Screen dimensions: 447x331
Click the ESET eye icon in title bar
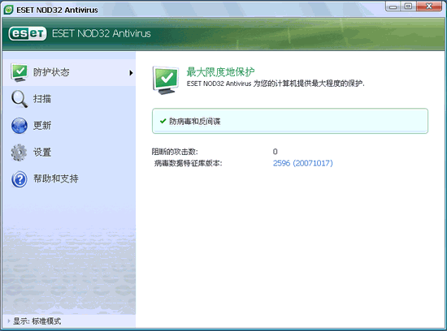click(9, 10)
